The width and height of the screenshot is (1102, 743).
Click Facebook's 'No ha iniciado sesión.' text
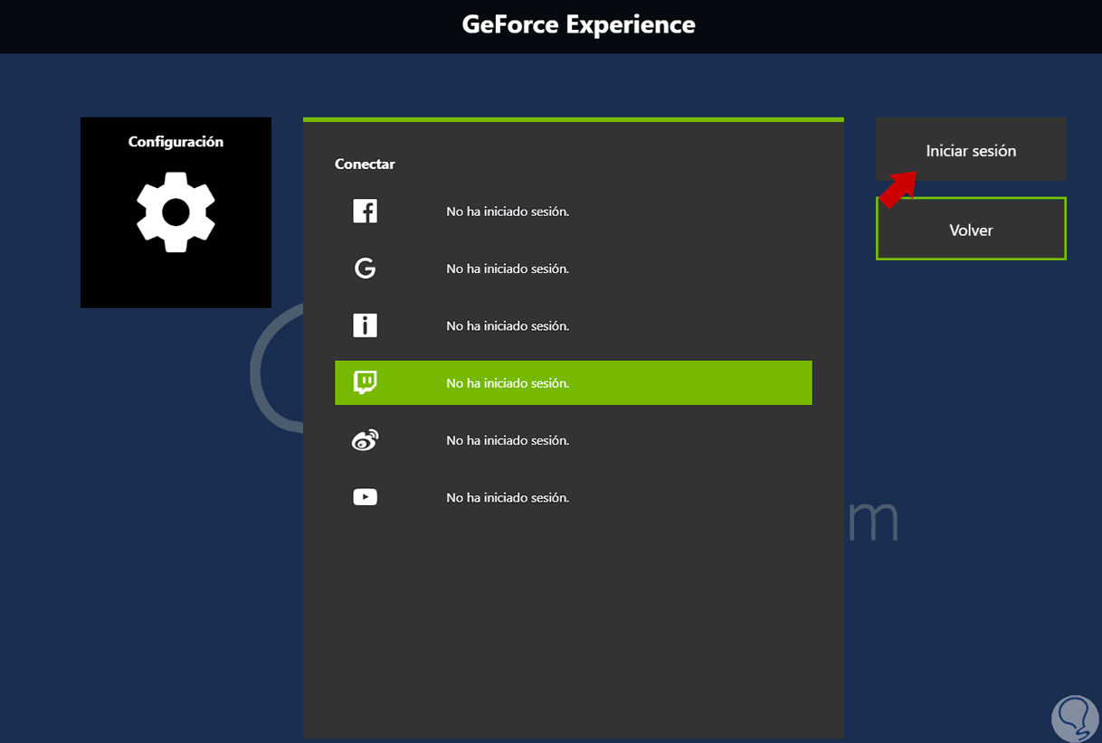coord(508,212)
